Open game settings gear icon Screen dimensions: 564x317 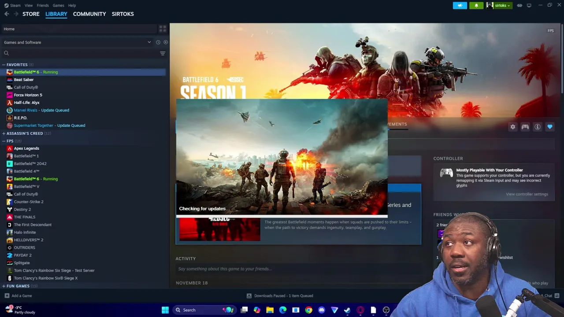(x=513, y=127)
